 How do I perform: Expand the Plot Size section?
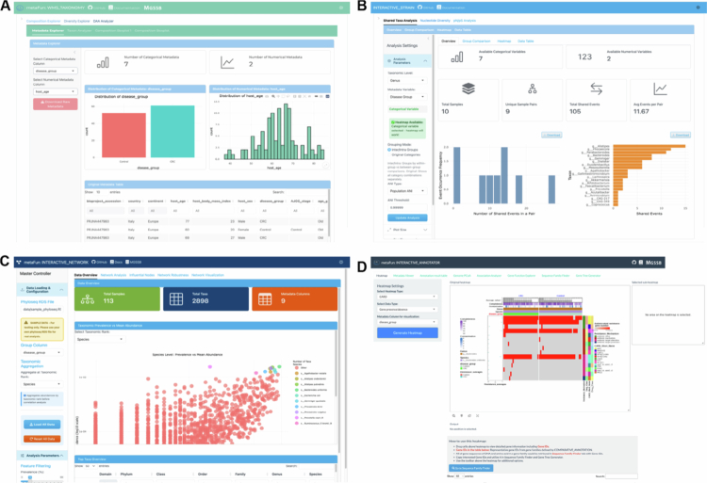click(x=407, y=230)
